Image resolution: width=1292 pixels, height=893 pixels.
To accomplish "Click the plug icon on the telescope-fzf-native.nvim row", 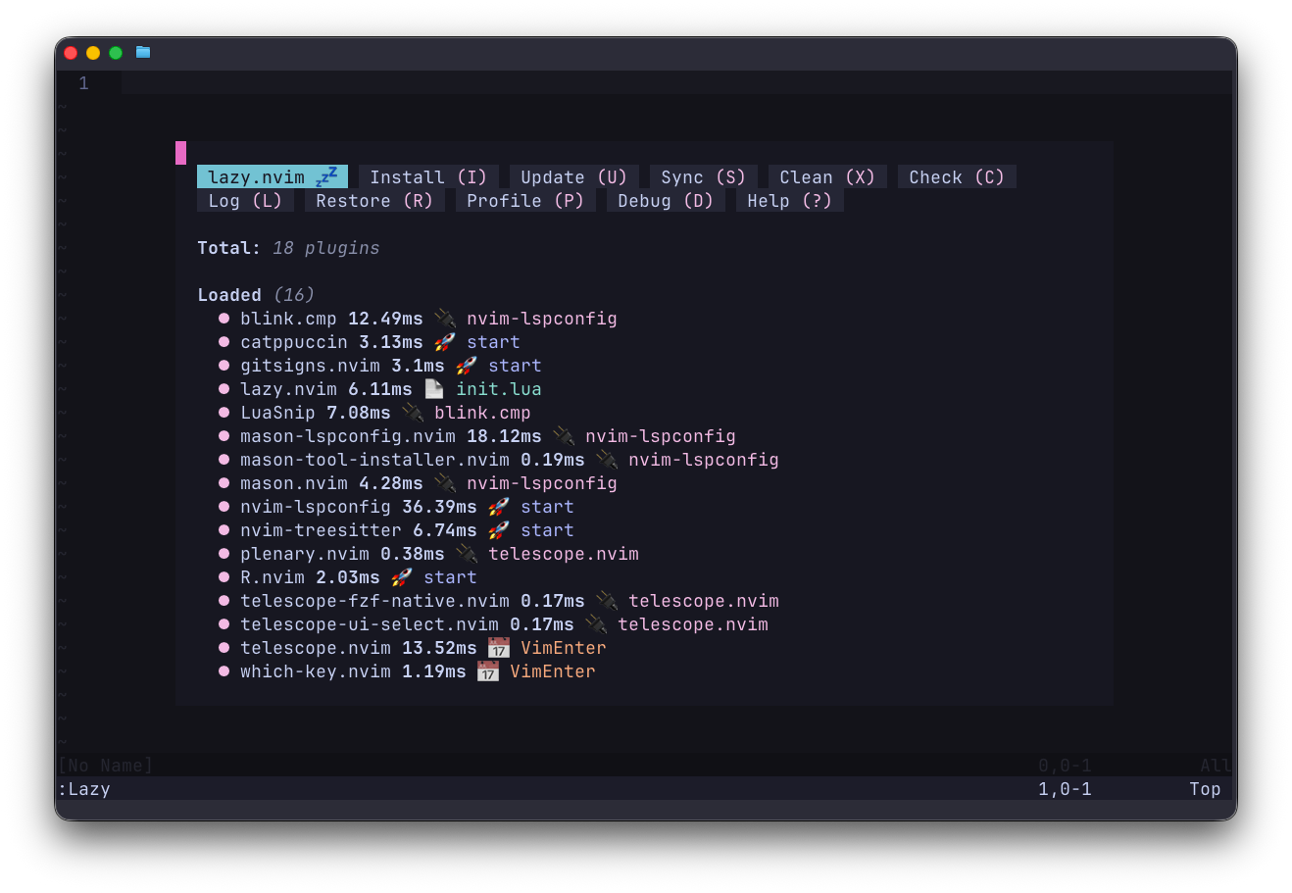I will pyautogui.click(x=607, y=601).
